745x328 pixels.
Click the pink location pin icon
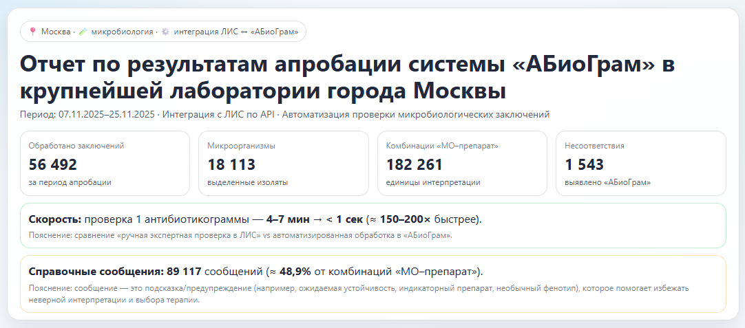tap(32, 32)
